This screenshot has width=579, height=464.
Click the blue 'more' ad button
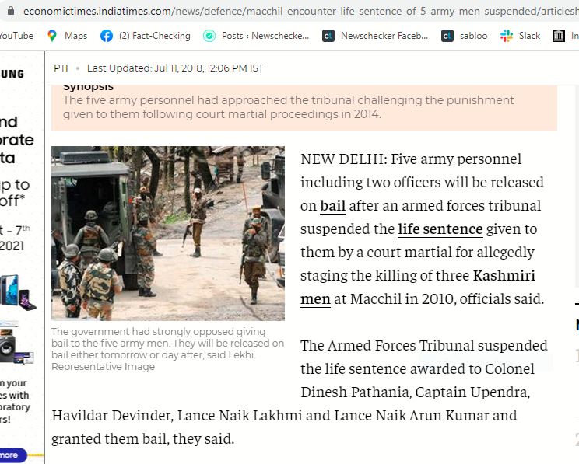13,455
